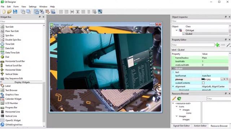Select the Edit Buddies mode icon
The width and height of the screenshot is (231, 129).
(x=47, y=11)
